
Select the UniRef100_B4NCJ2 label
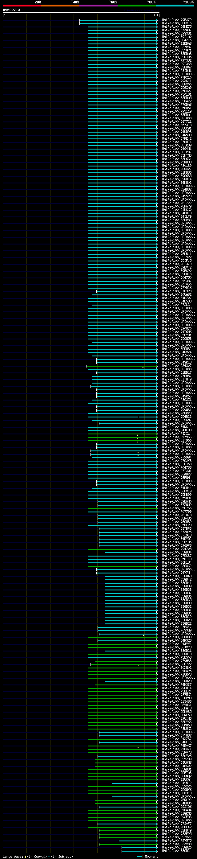(x=177, y=427)
